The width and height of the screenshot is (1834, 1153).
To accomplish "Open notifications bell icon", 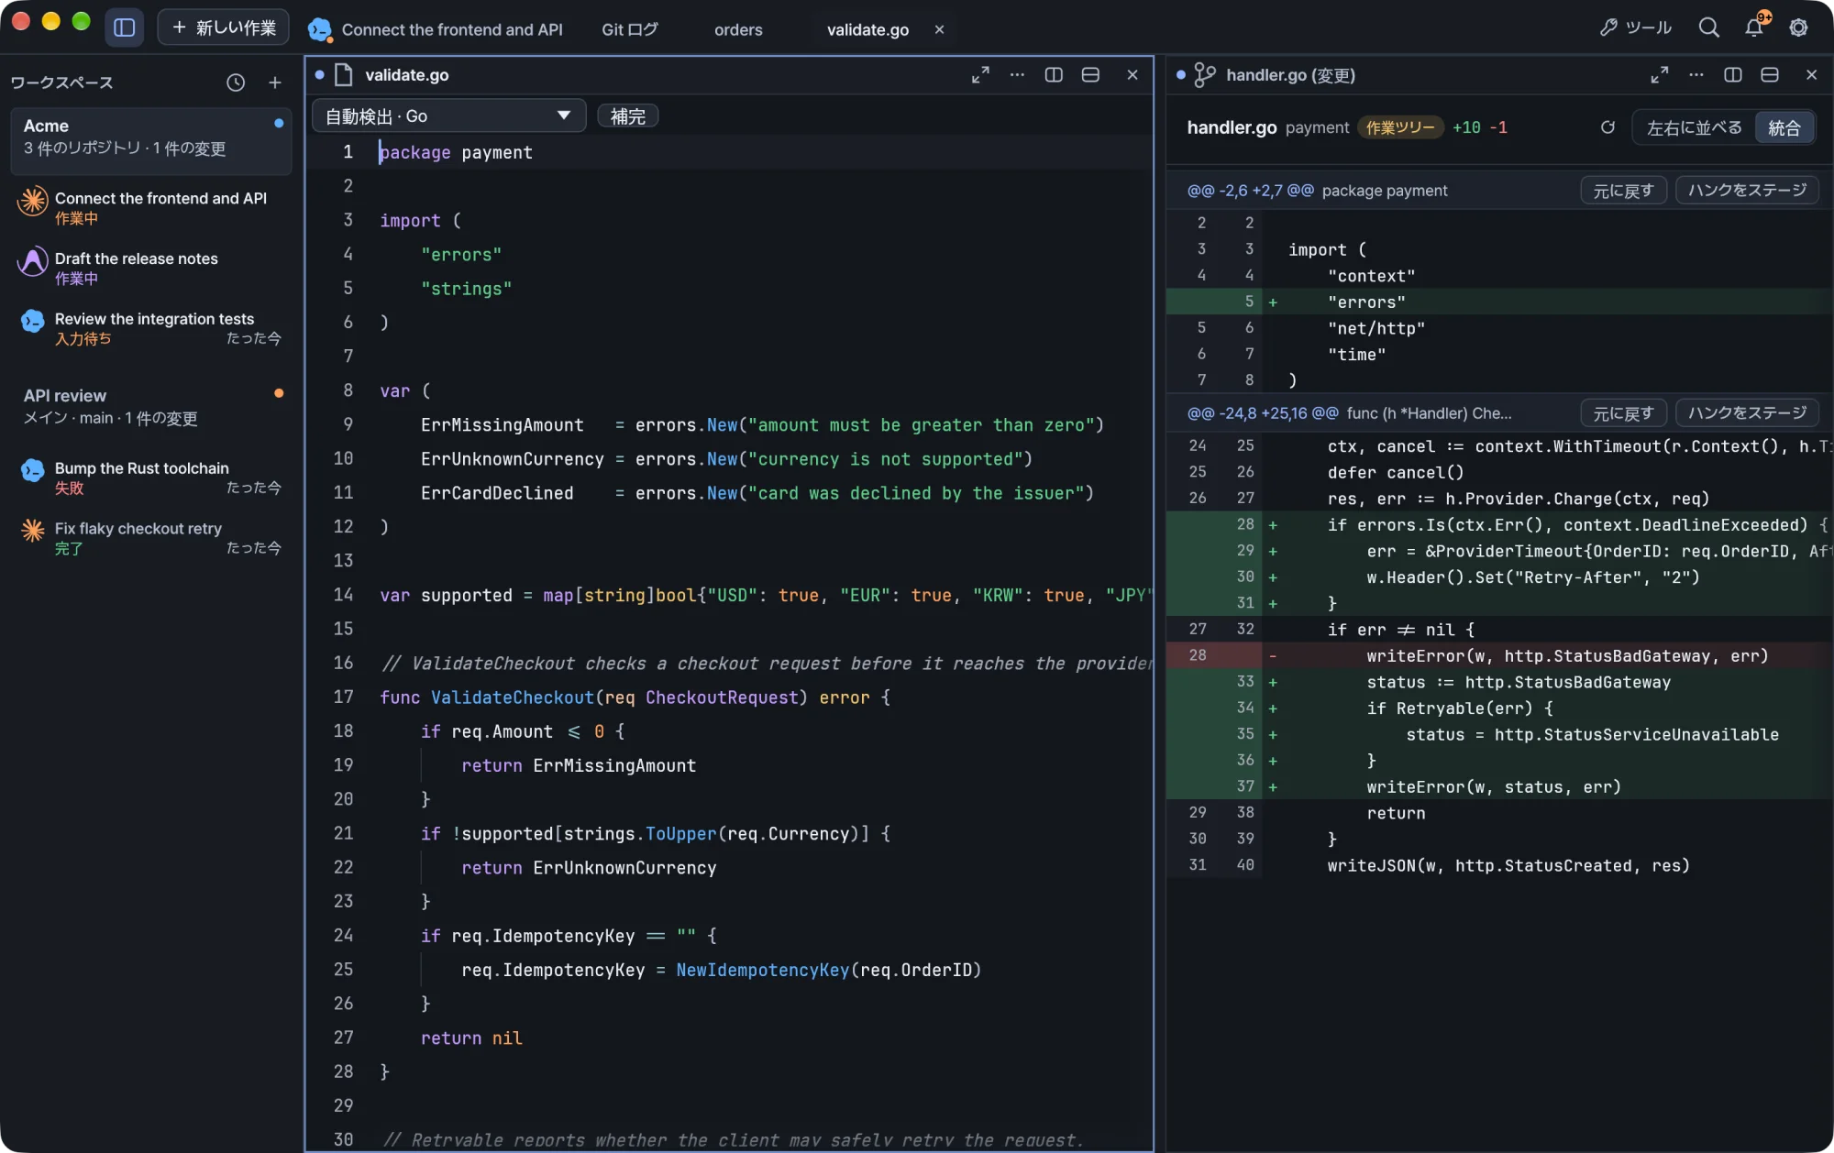I will (1754, 27).
